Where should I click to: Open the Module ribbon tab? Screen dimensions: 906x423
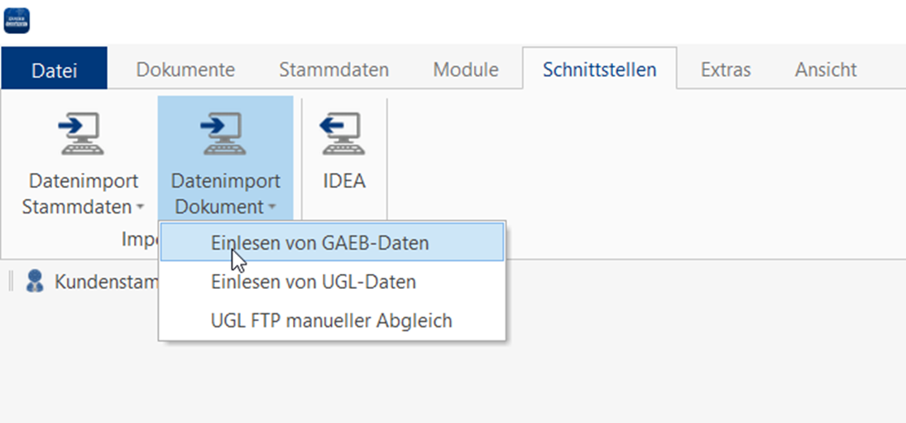[466, 70]
